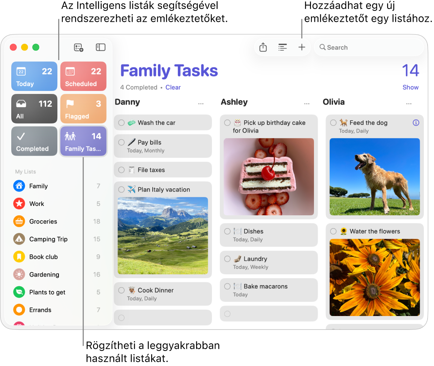Click the Family Tasks list title

(x=169, y=71)
